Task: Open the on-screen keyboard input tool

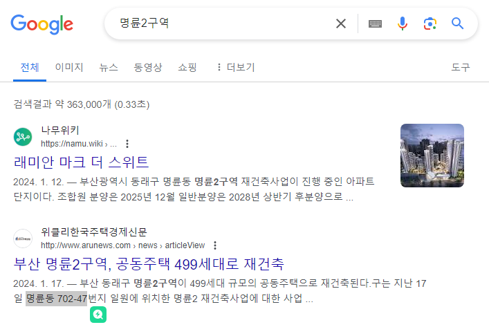Action: [x=375, y=24]
